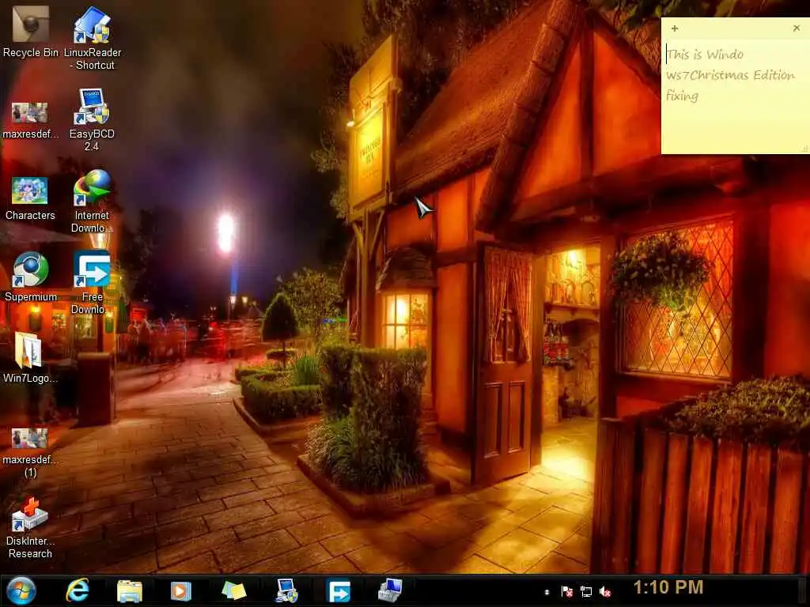The width and height of the screenshot is (810, 607).
Task: Launch Internet Explorer from taskbar
Action: pos(78,590)
